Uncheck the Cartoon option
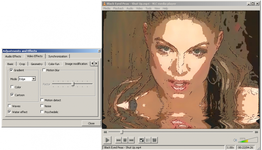Viewport: 262px width, 150px height. coord(12,95)
